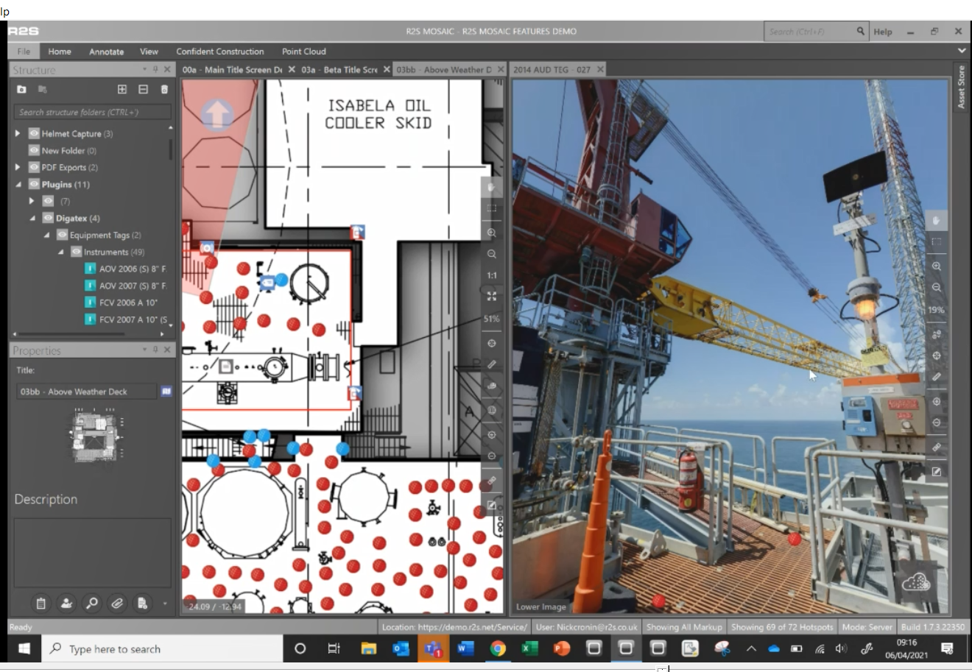
Task: Open the Structure panel options dropdown
Action: (x=144, y=69)
